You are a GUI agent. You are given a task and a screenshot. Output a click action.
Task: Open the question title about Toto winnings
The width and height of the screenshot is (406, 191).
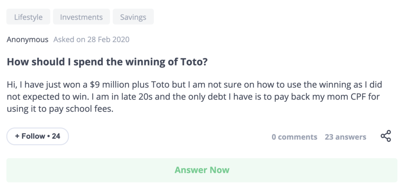[x=107, y=62]
